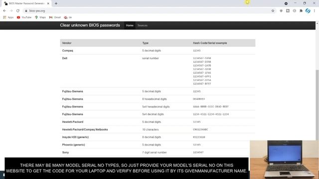The height and width of the screenshot is (179, 319).
Task: Open a new tab with the plus button
Action: [56, 3]
